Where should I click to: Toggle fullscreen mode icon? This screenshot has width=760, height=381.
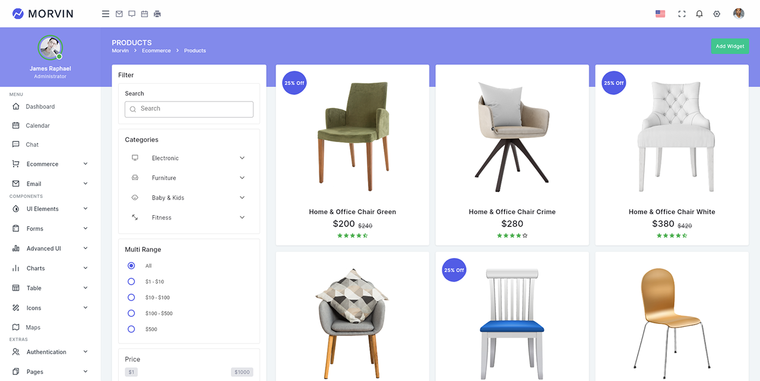[x=682, y=14]
